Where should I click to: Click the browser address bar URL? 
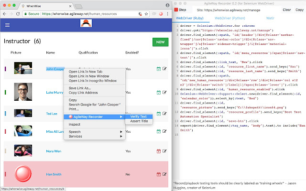point(79,14)
